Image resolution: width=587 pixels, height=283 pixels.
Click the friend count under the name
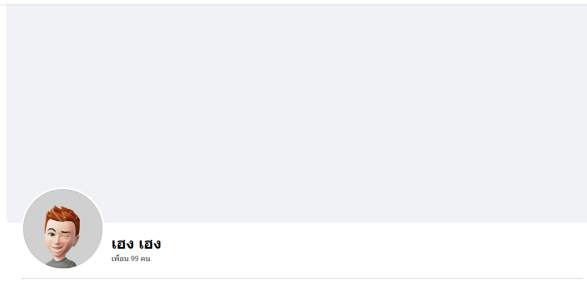(131, 259)
